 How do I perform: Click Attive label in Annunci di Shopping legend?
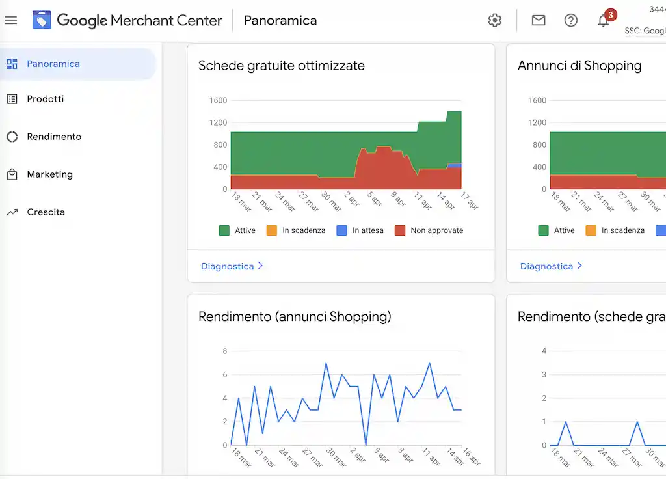click(564, 230)
